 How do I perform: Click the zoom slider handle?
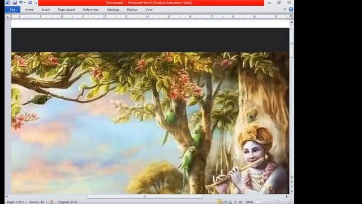pyautogui.click(x=278, y=202)
